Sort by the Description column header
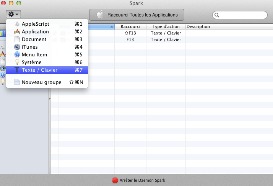 (229, 26)
